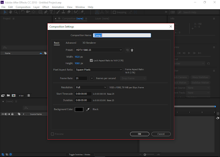Select the Zoom magnifier tool
Screen dimensions: 220x157
pos(16,12)
